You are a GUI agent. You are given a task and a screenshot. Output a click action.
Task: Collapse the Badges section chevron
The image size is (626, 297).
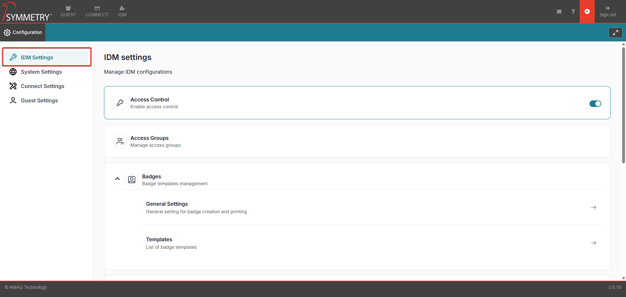coord(117,179)
